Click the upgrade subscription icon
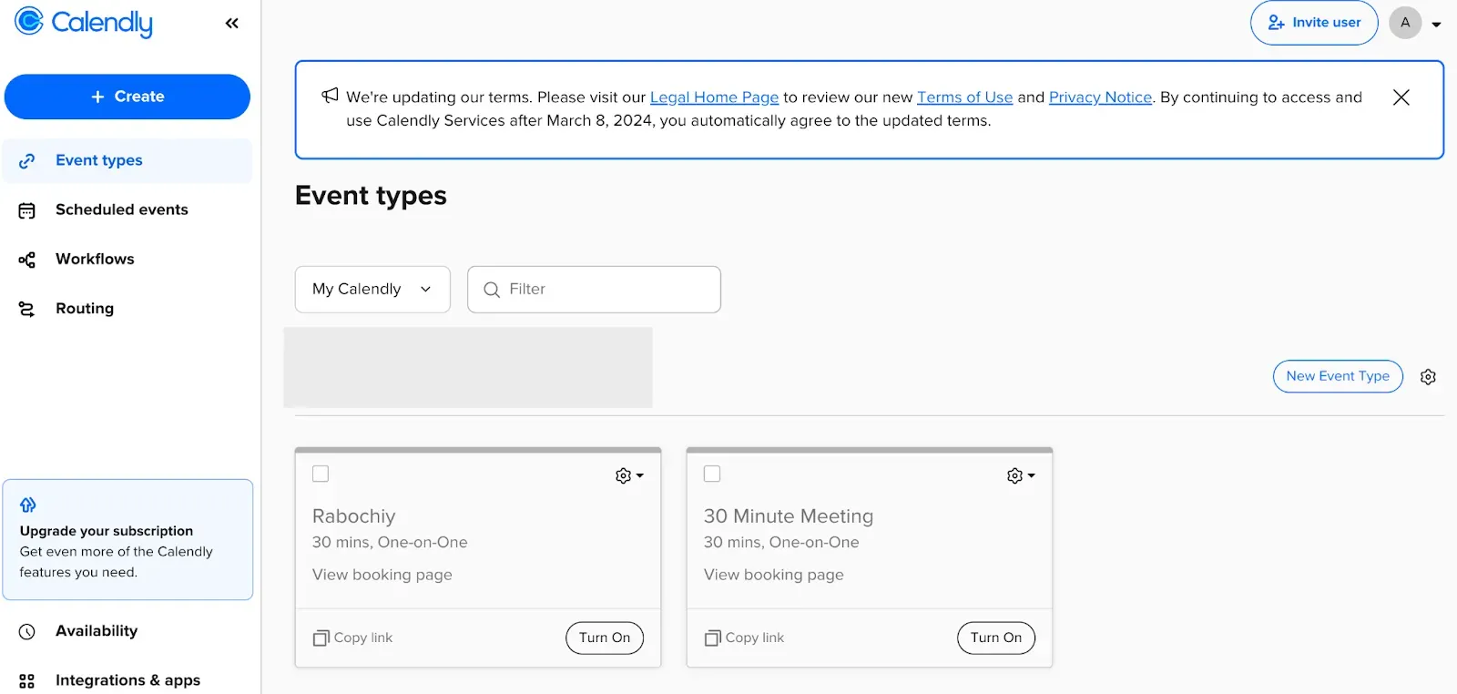Viewport: 1457px width, 694px height. tap(28, 505)
